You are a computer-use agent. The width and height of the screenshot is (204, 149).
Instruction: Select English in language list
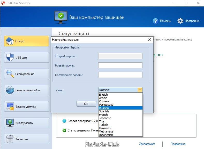120,95
